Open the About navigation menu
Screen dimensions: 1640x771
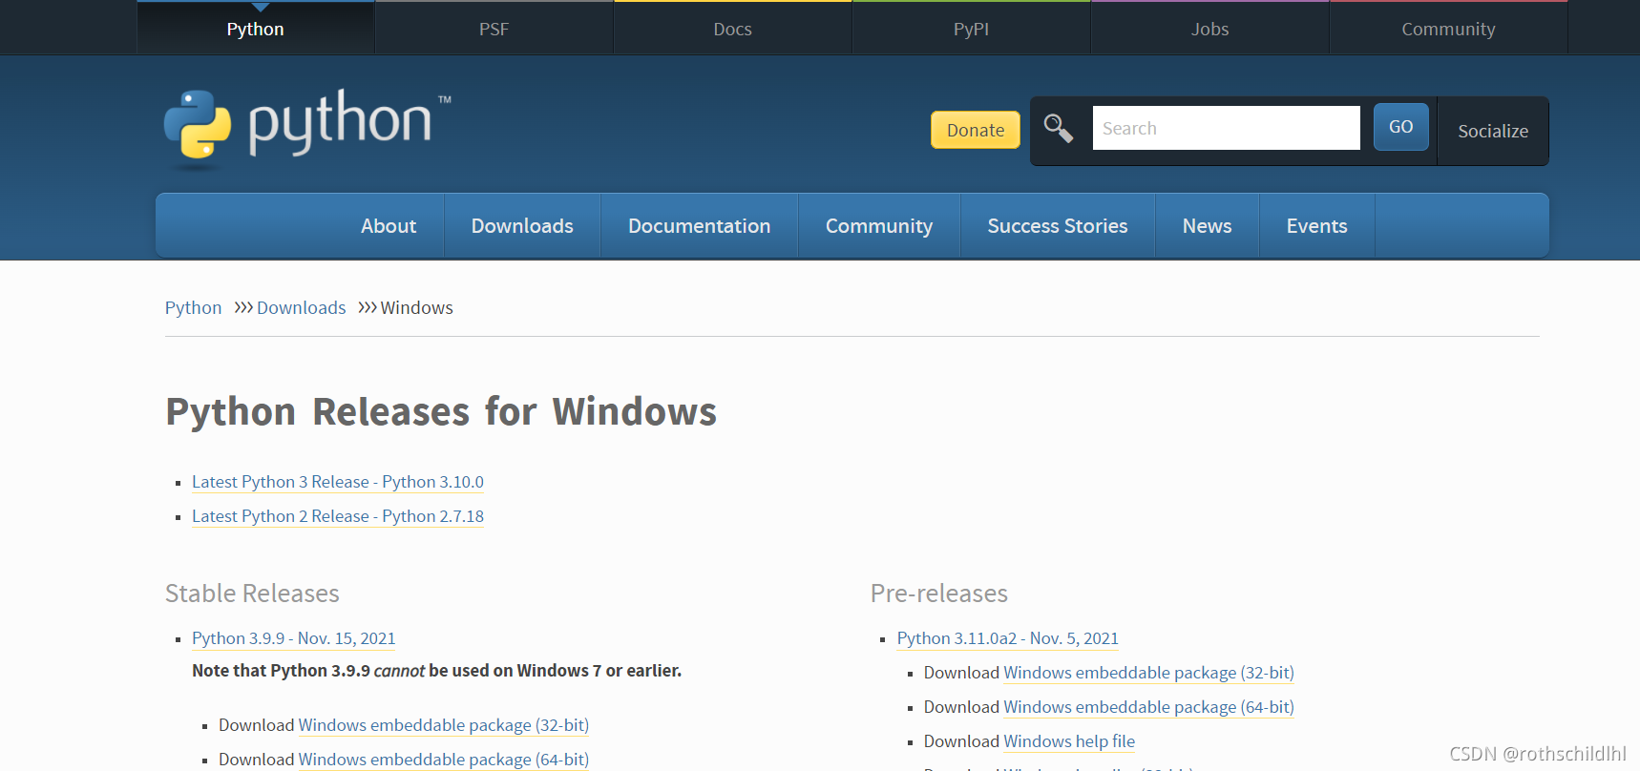tap(389, 226)
